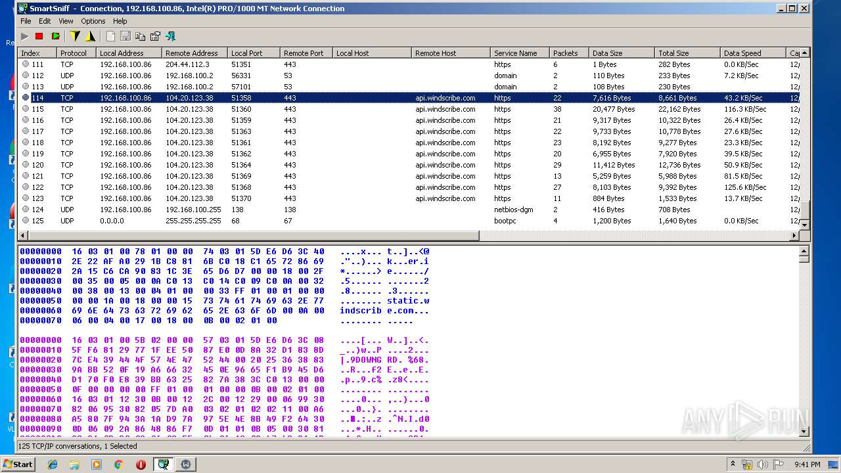Viewport: 841px width, 473px height.
Task: Select connection row with index 111
Action: tap(409, 64)
